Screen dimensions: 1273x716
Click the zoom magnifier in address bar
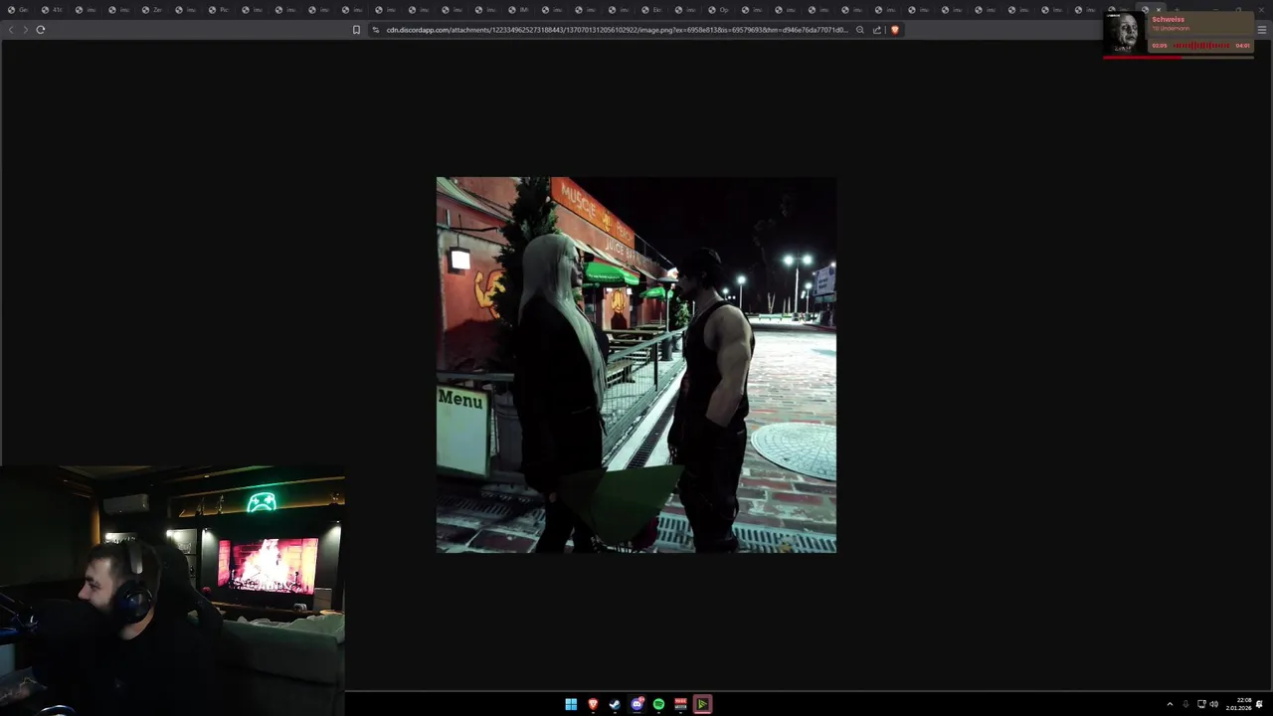pyautogui.click(x=860, y=30)
